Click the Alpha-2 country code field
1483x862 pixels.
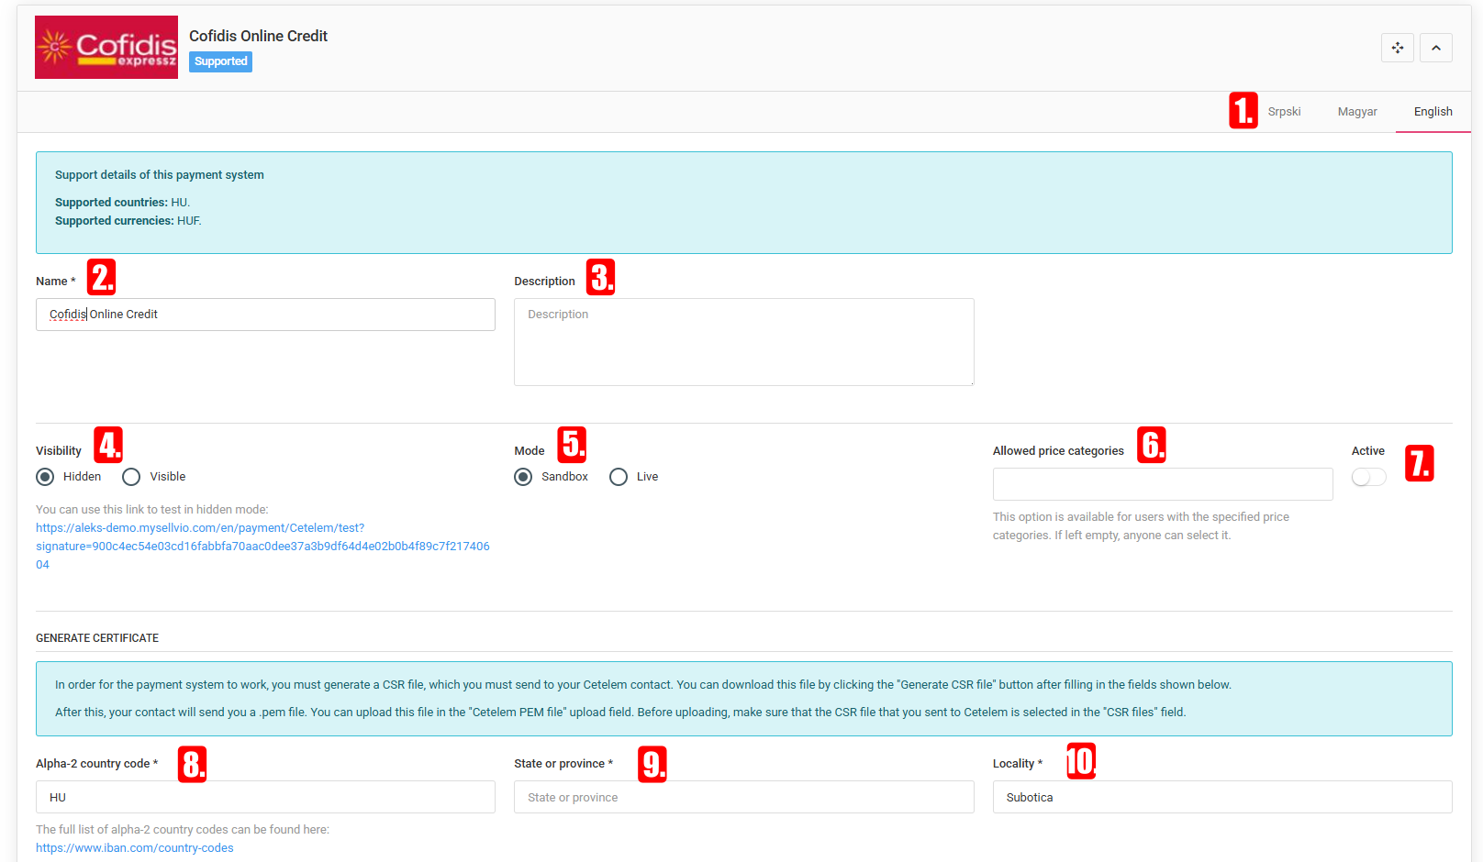click(265, 797)
